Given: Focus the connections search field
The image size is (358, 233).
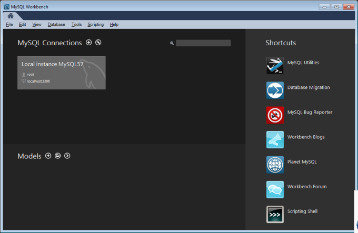Looking at the screenshot, I should (203, 43).
